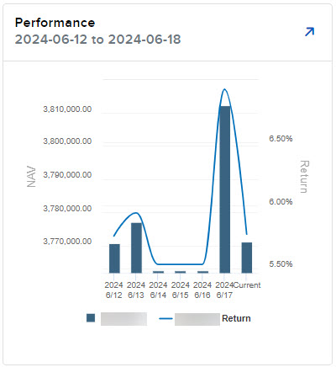Click the 3,790,000.00 axis label

(x=67, y=175)
